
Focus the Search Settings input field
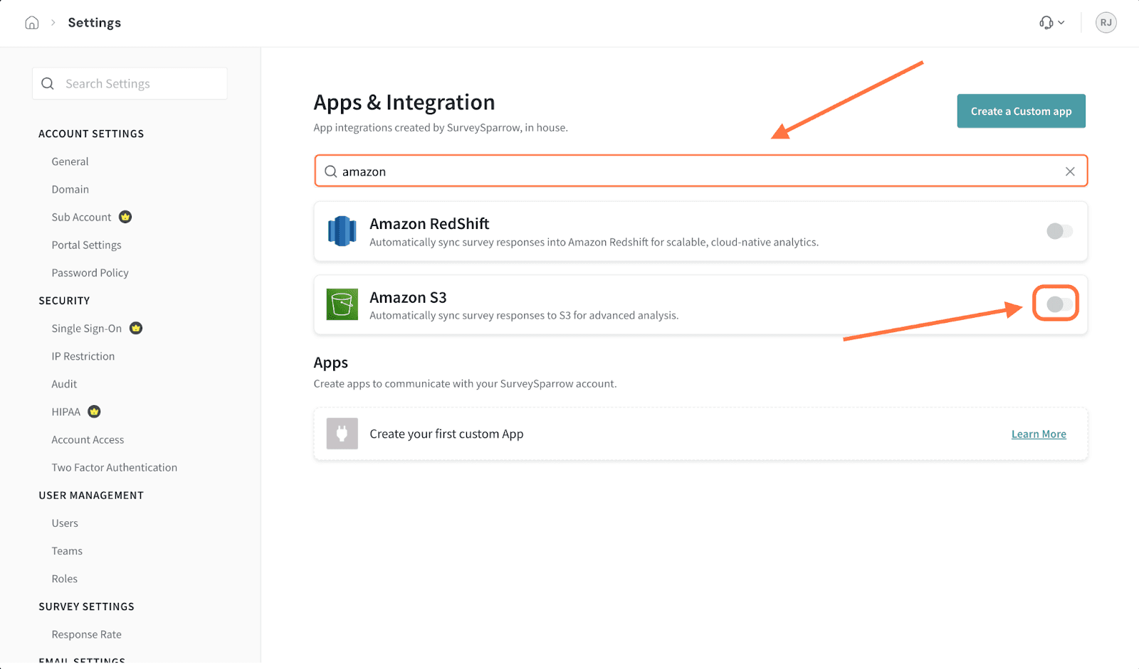139,84
